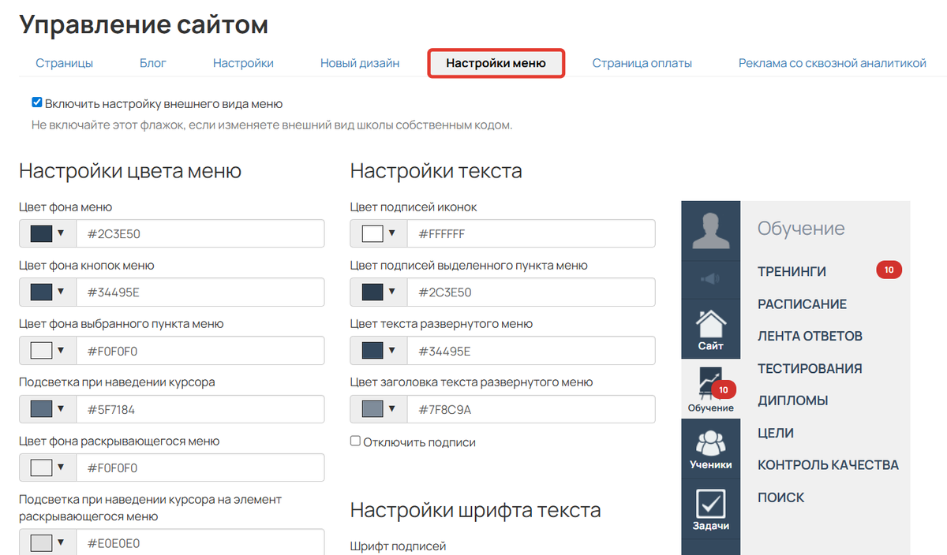Open dropdown arrow for Цвет фона меню

(x=61, y=233)
